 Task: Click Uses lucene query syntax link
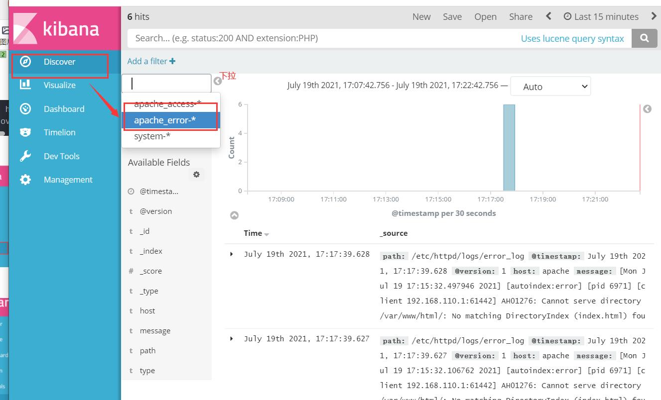tap(572, 38)
